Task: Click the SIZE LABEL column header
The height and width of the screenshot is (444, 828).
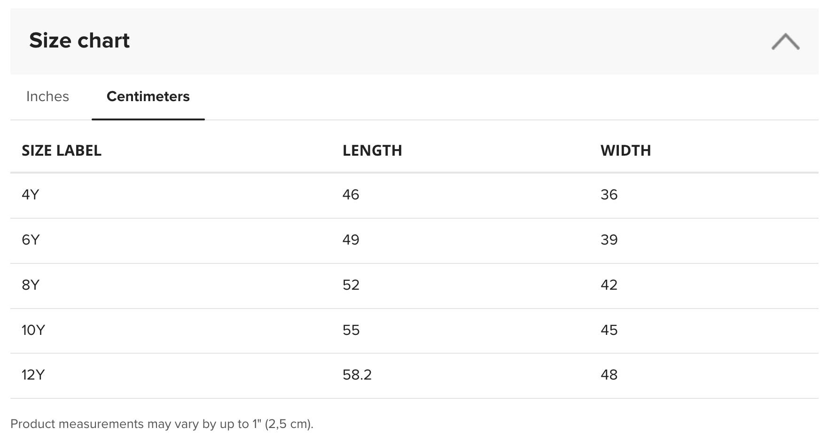Action: [x=62, y=151]
